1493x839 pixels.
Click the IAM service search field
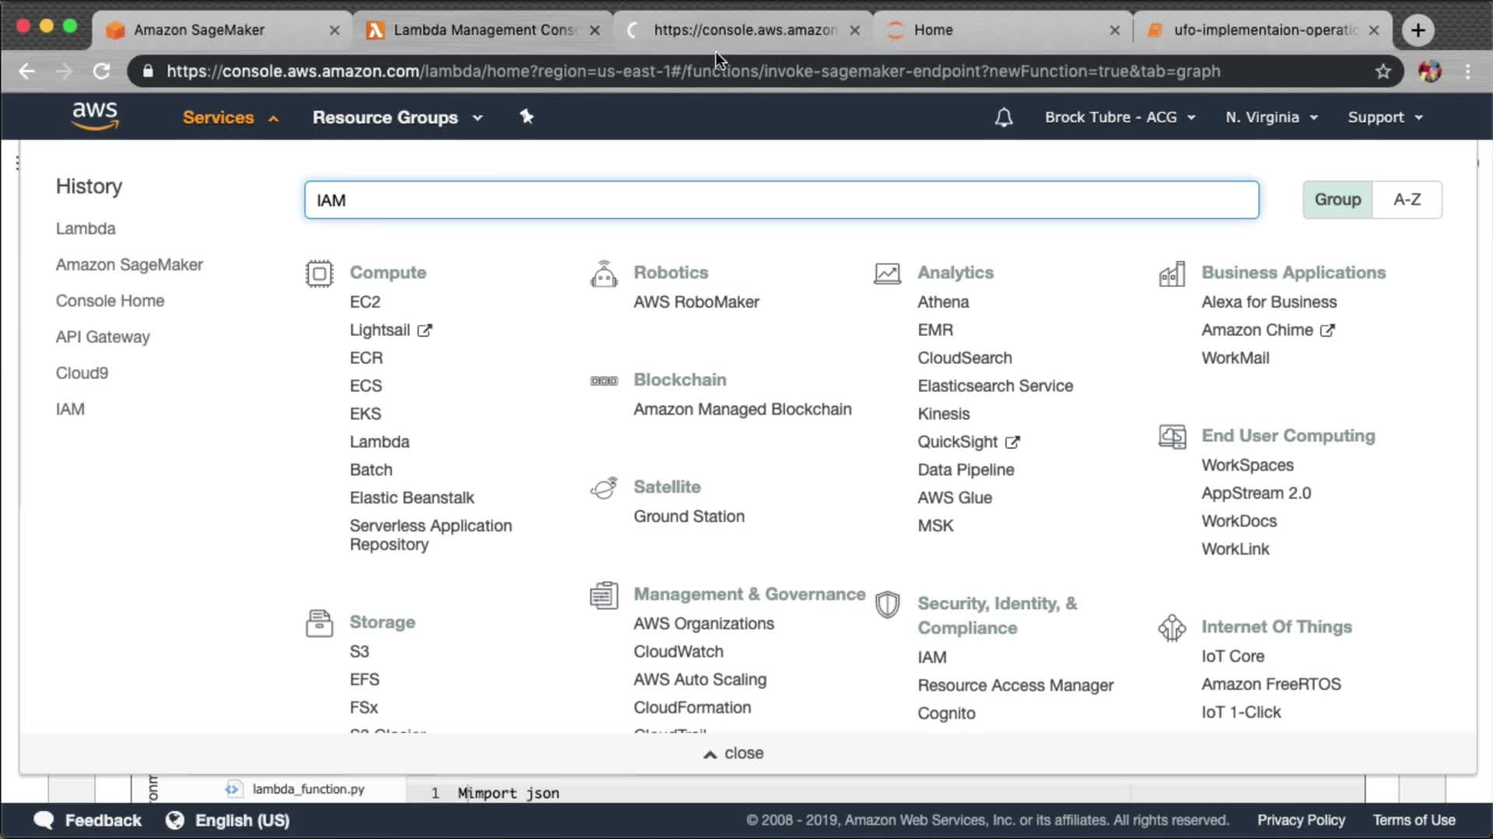click(x=781, y=200)
